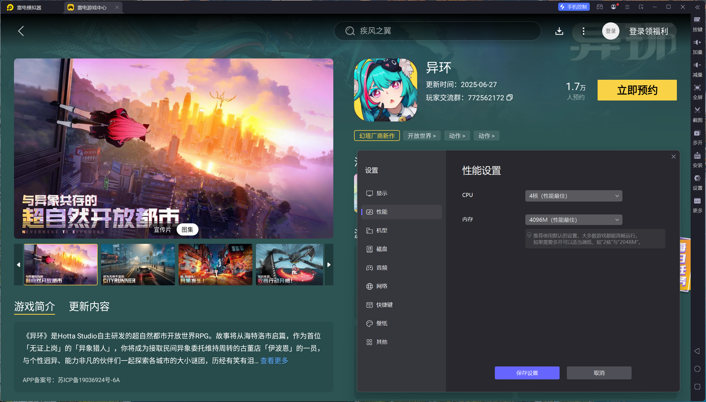Select the CITYRUNNER thumbnail
This screenshot has width=706, height=402.
pyautogui.click(x=138, y=265)
